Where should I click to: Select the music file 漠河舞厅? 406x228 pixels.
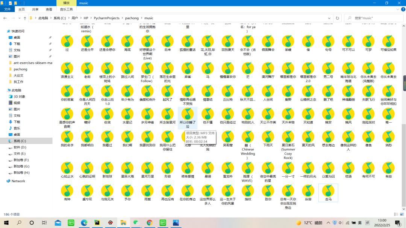tap(268, 70)
